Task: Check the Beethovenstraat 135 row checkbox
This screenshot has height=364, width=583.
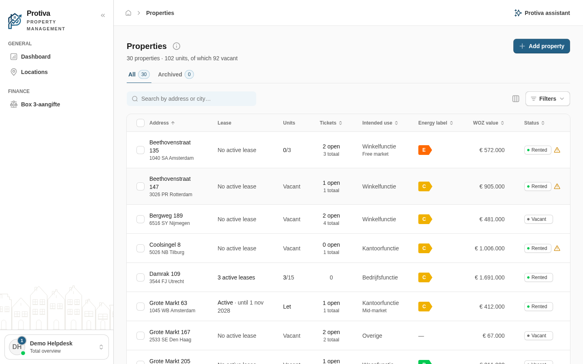Action: click(140, 150)
